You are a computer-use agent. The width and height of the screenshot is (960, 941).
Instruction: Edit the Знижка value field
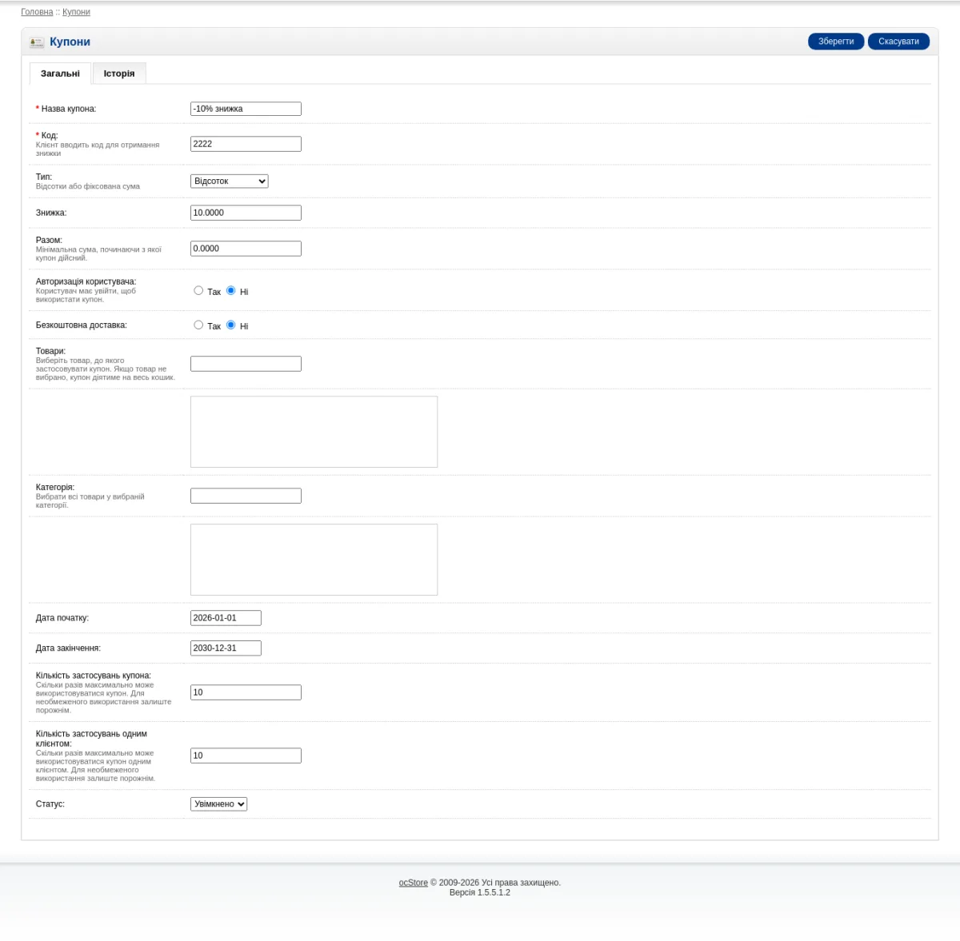(246, 213)
